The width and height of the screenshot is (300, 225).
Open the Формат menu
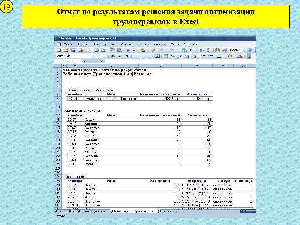pyautogui.click(x=127, y=44)
